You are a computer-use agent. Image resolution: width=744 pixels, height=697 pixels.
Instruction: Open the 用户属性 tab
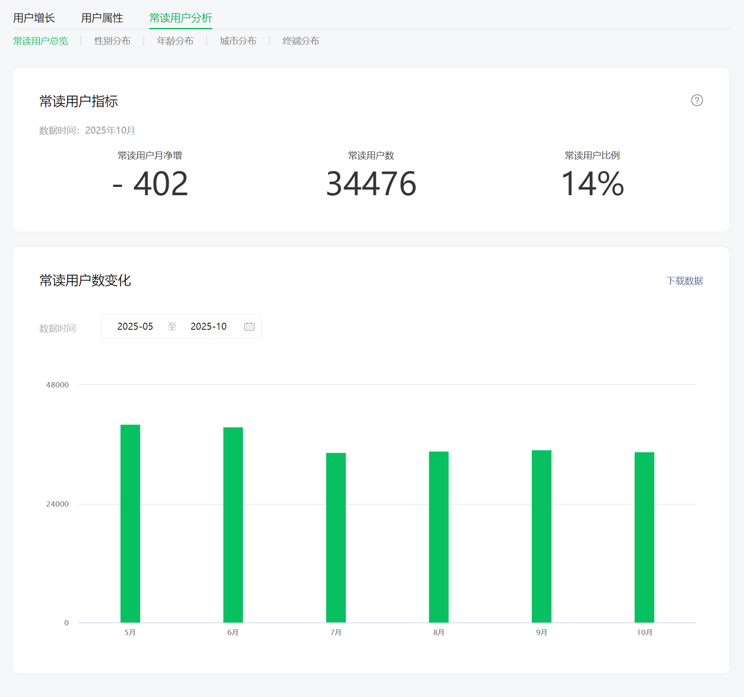[102, 18]
